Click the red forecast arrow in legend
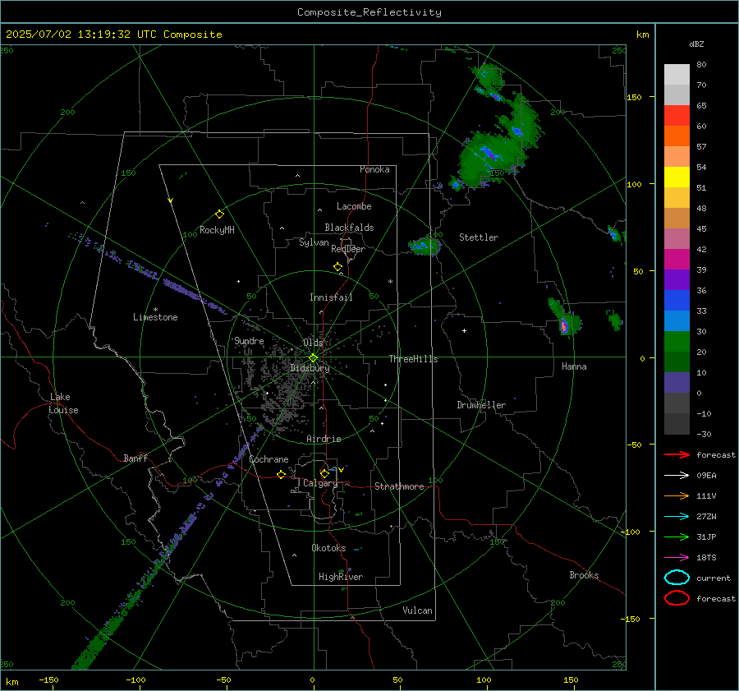This screenshot has width=739, height=691. pyautogui.click(x=677, y=454)
